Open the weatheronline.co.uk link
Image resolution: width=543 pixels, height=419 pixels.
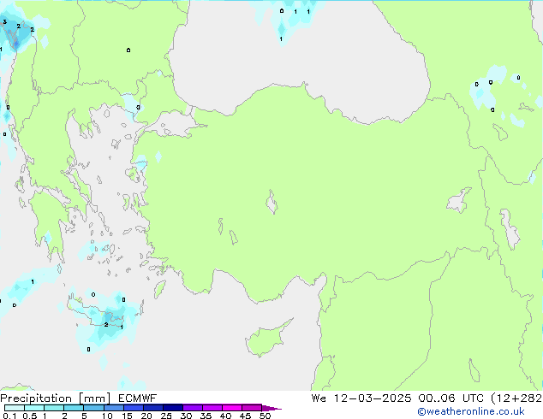[x=471, y=411]
